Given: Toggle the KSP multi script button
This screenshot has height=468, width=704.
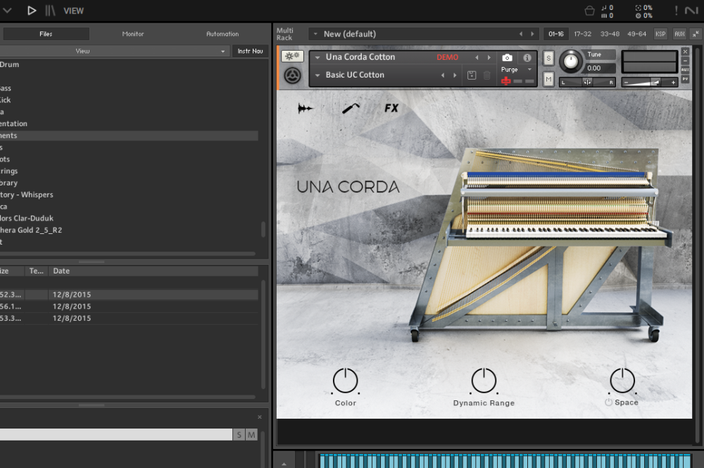Looking at the screenshot, I should (660, 34).
